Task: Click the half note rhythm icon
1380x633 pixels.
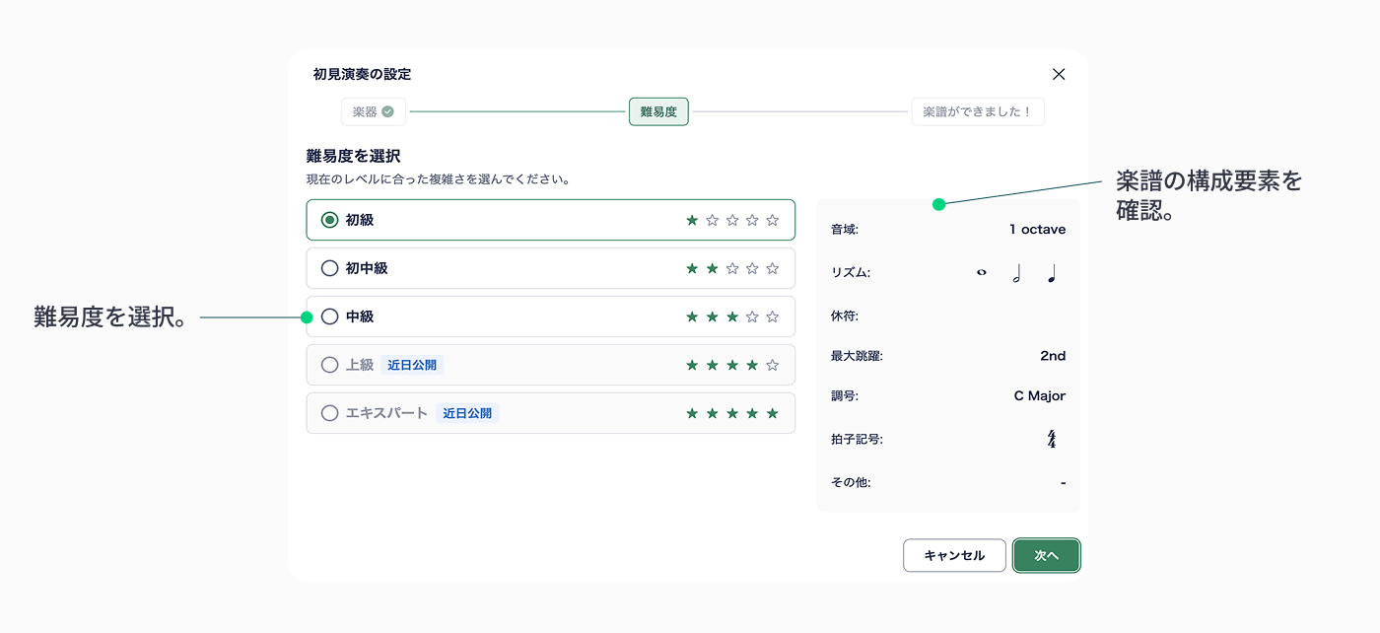Action: 1016,273
